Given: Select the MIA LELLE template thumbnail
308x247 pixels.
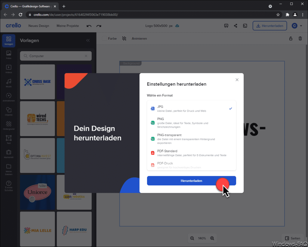Looking at the screenshot, I should coord(38,229).
